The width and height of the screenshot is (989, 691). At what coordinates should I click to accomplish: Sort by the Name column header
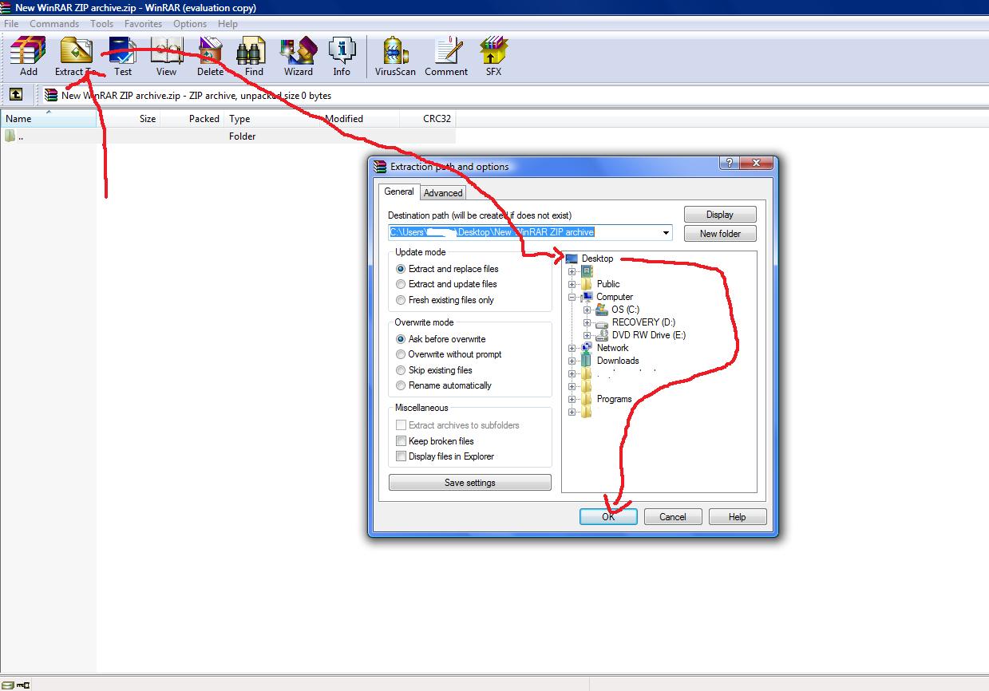(49, 119)
